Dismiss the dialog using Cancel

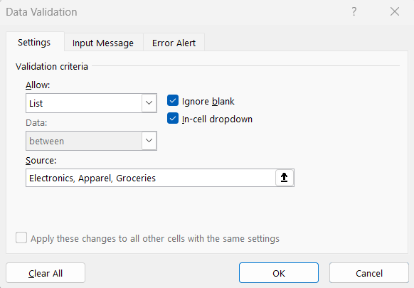(369, 273)
